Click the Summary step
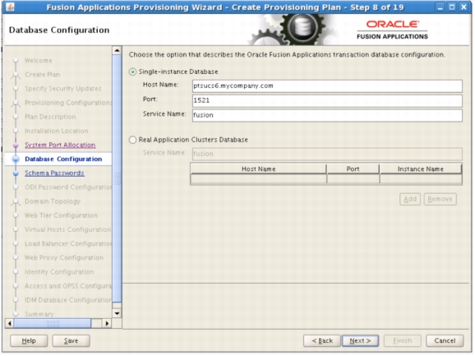Image resolution: width=475 pixels, height=356 pixels. tap(39, 314)
